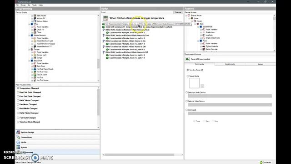Select the Cool Set Point Changed event

click(18, 96)
